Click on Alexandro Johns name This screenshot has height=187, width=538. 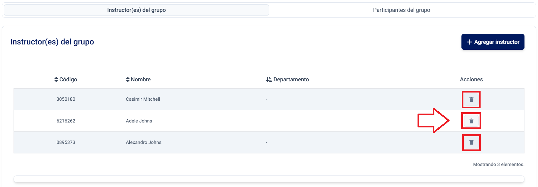(144, 143)
